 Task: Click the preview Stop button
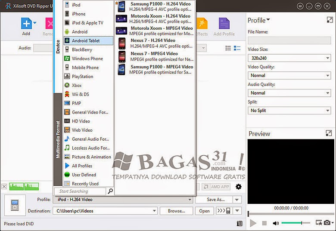click(264, 223)
